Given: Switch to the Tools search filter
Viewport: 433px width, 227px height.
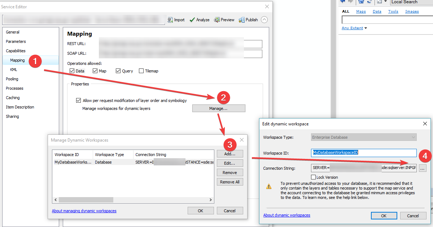Looking at the screenshot, I should (393, 12).
